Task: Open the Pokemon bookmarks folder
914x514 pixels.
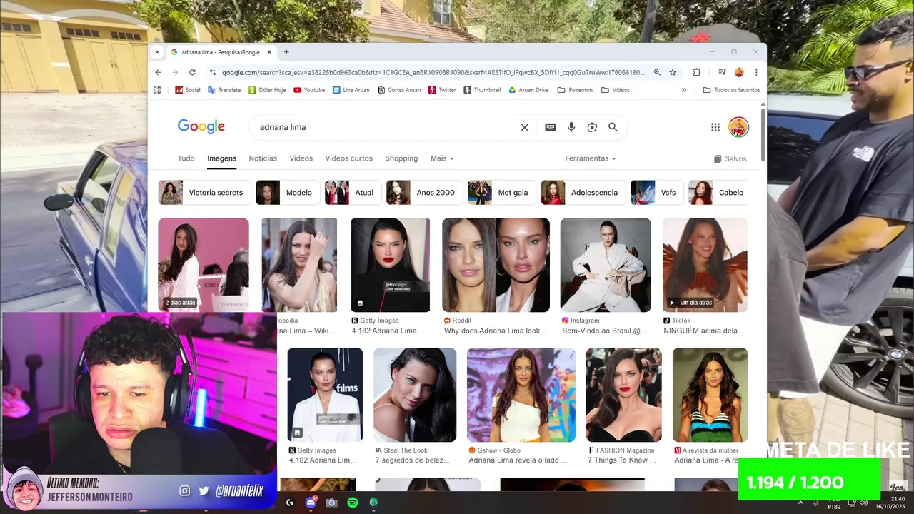Action: click(x=575, y=90)
